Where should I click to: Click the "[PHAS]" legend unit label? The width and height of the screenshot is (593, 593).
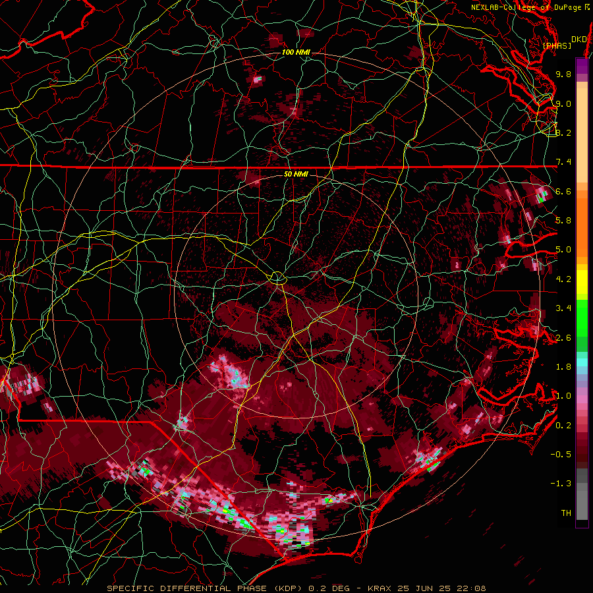(x=557, y=45)
